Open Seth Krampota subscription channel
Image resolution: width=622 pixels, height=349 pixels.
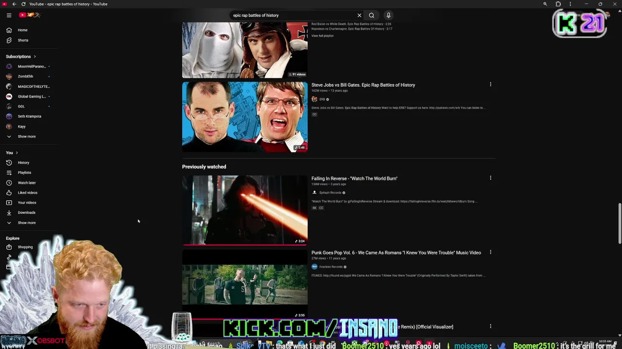29,116
